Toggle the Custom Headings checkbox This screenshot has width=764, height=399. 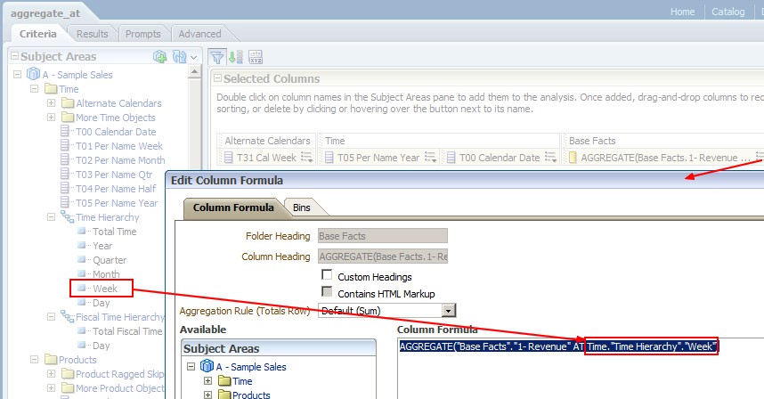point(327,275)
